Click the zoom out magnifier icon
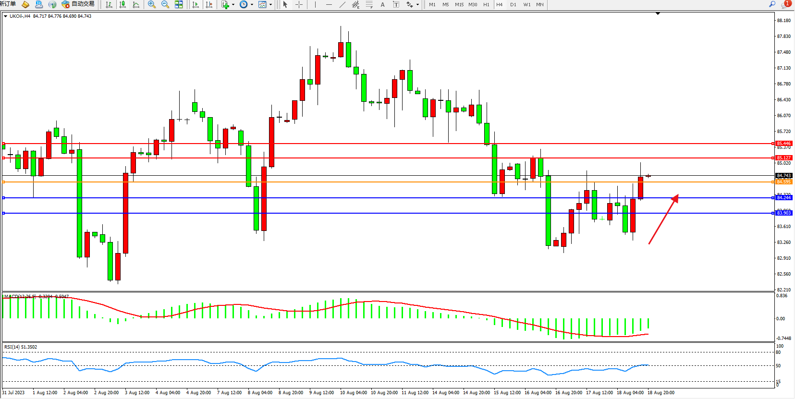This screenshot has width=795, height=399. point(165,4)
